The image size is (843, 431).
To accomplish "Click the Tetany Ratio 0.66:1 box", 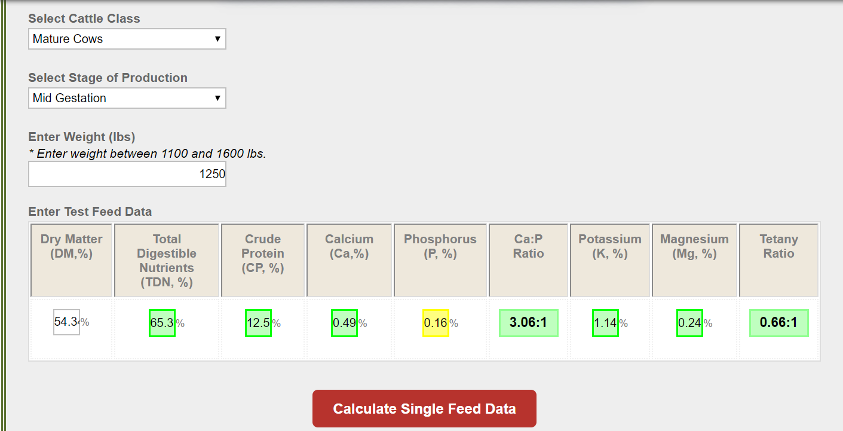I will pos(779,323).
